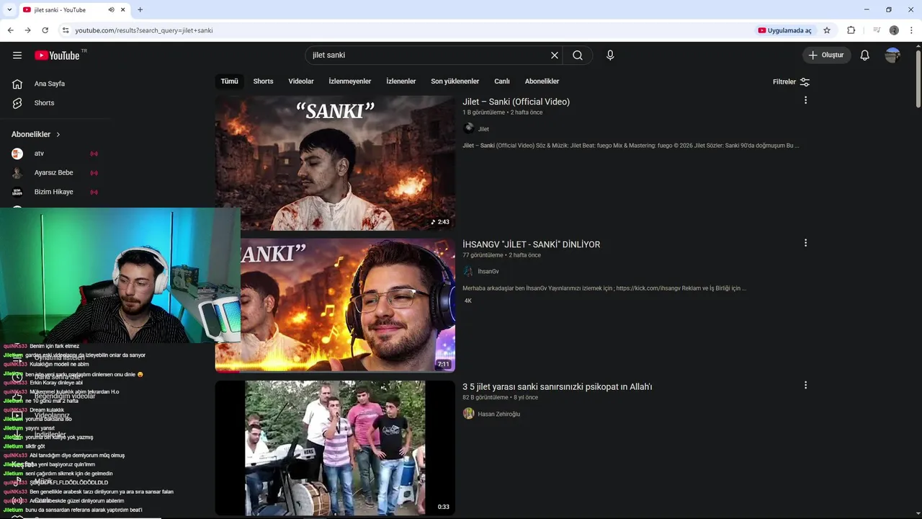Open more options for the İHSANGV video

click(805, 243)
